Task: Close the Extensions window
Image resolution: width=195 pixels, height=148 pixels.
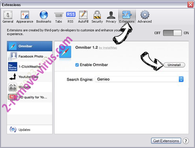Action: [x=190, y=5]
